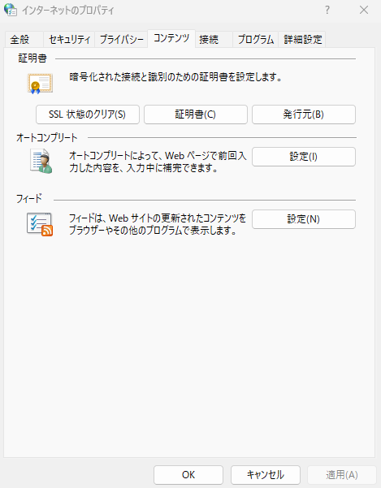The width and height of the screenshot is (381, 488).
Task: Close the dialog with the X icon
Action: pyautogui.click(x=364, y=10)
